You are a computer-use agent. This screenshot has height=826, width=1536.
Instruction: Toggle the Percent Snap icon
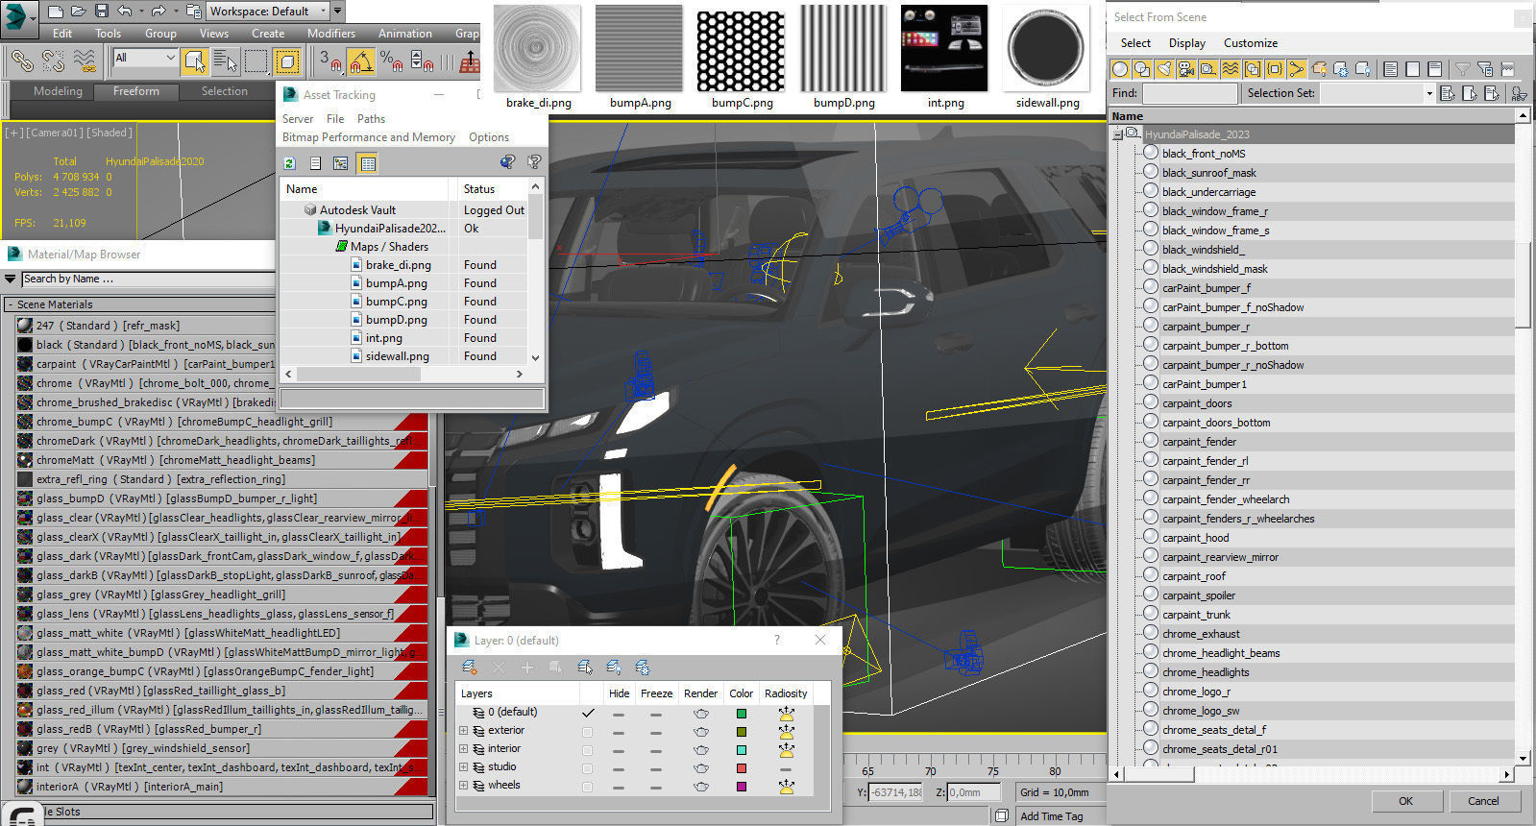(390, 61)
